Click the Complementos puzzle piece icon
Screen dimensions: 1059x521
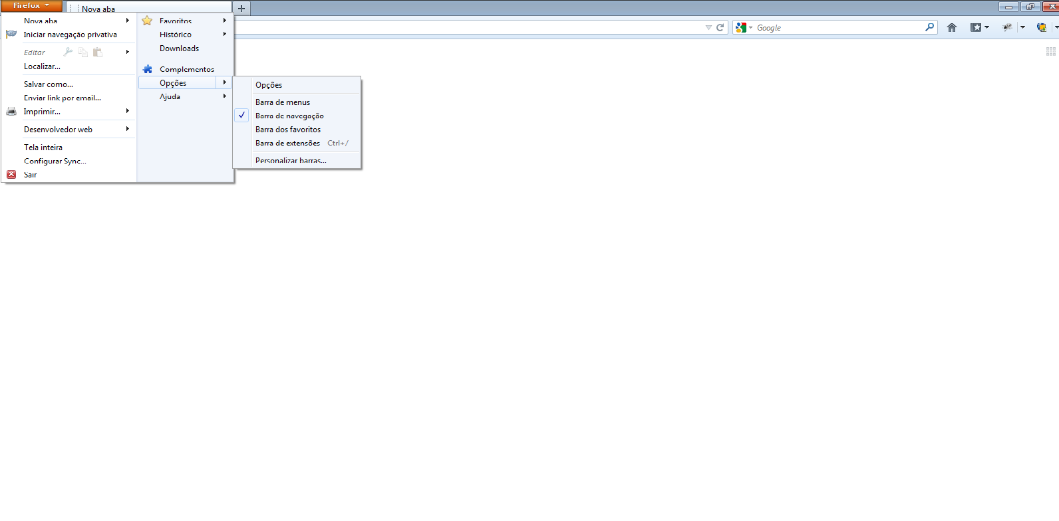point(148,69)
